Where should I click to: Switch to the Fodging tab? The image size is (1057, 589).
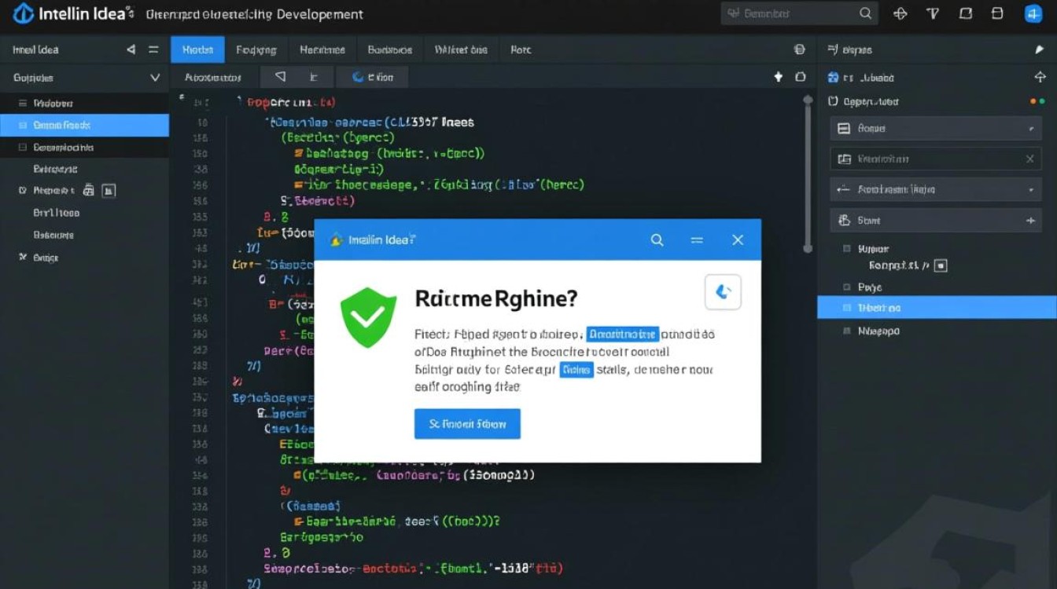256,49
